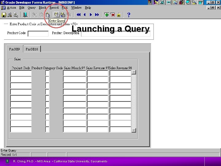Click the Paste clipboard icon
This screenshot has height=166, width=221.
click(x=48, y=15)
